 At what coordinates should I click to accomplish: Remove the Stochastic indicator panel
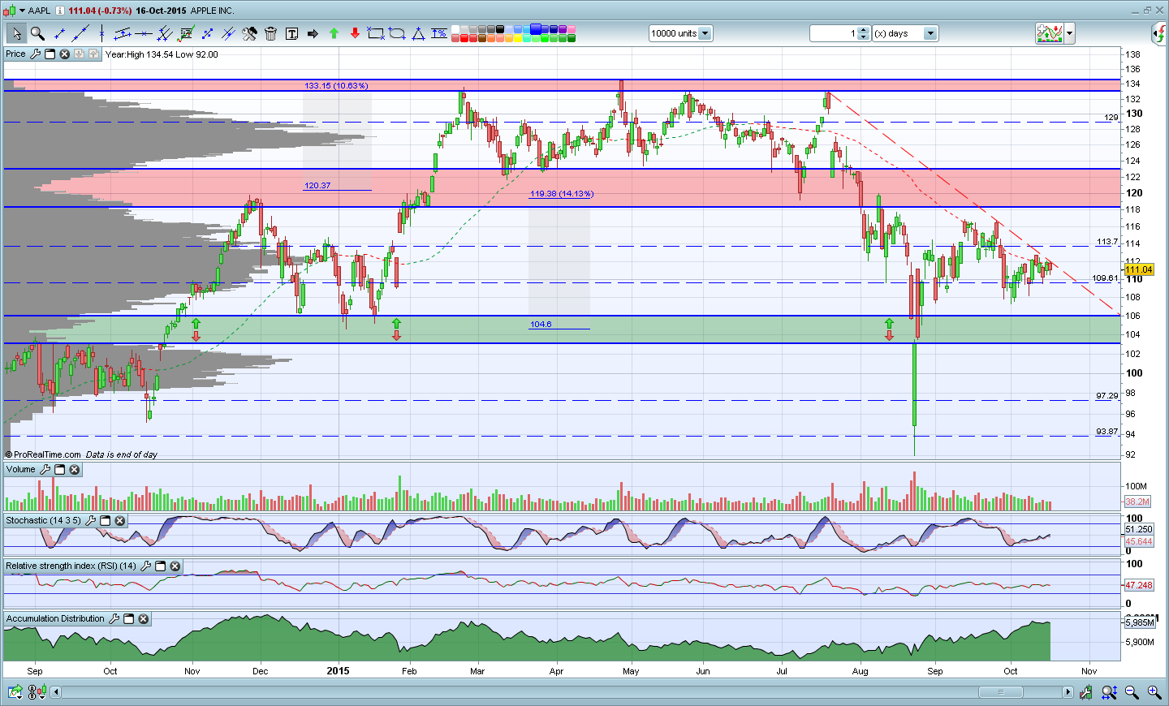pyautogui.click(x=120, y=521)
